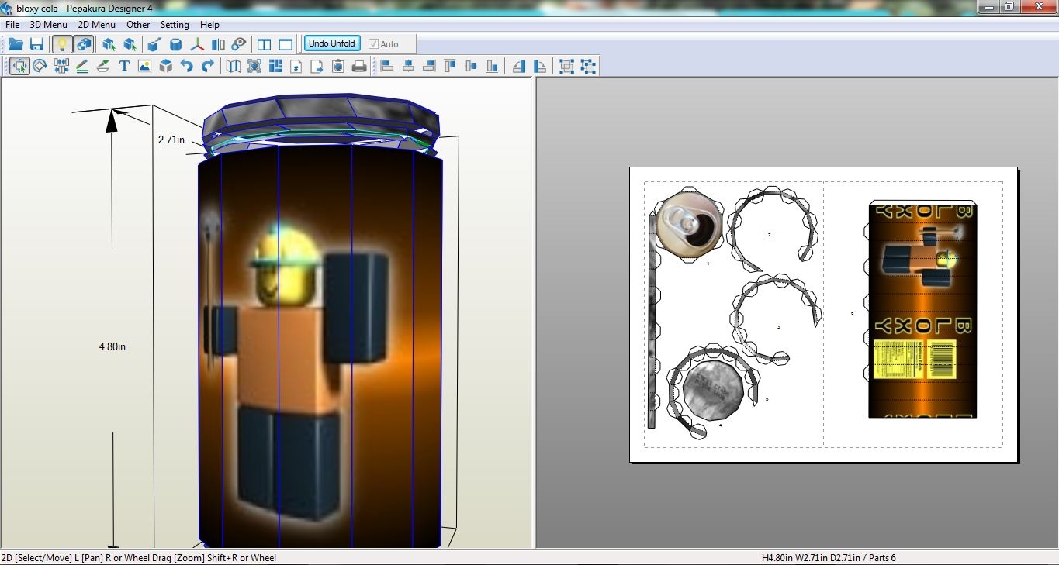The image size is (1059, 565).
Task: Toggle the texture display cube button
Action: pos(84,44)
